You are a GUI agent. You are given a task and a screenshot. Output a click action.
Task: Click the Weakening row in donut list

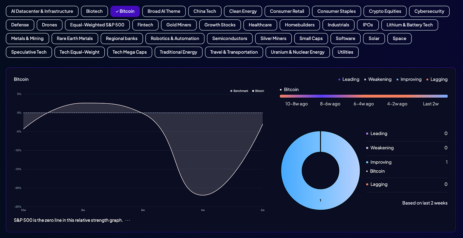(x=407, y=148)
